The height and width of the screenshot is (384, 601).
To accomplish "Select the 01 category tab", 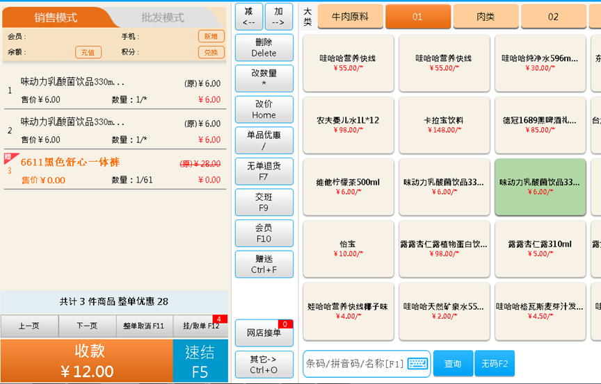I will (x=418, y=17).
